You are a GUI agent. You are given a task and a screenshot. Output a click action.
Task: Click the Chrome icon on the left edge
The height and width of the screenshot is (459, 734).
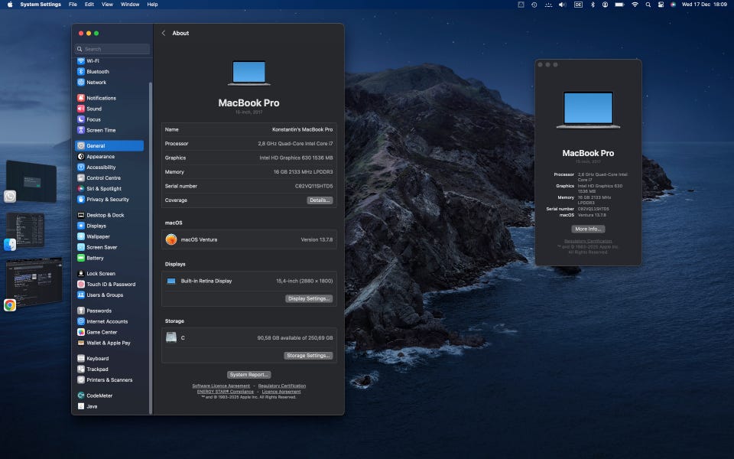point(10,305)
